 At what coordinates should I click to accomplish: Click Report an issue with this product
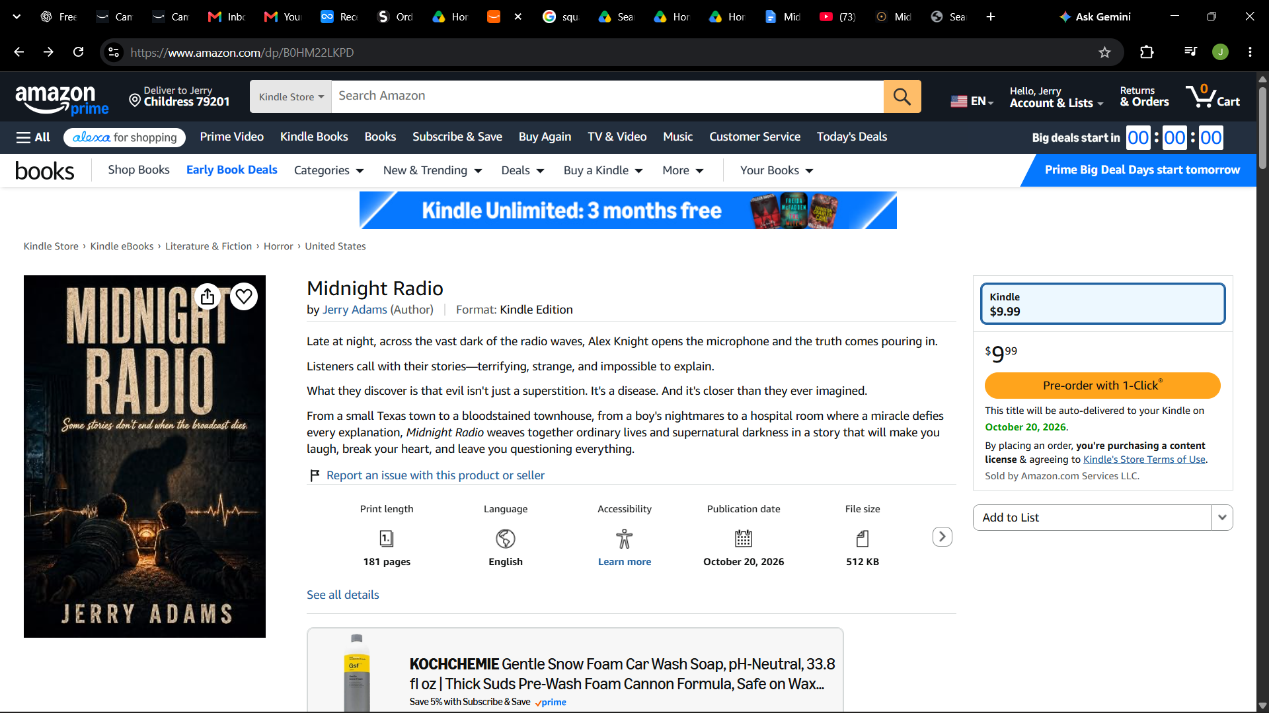tap(436, 475)
